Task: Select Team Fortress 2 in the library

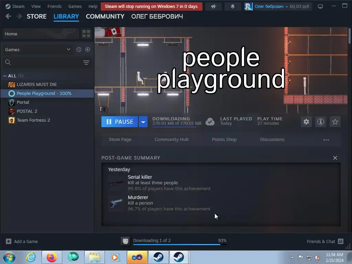Action: pos(47,120)
